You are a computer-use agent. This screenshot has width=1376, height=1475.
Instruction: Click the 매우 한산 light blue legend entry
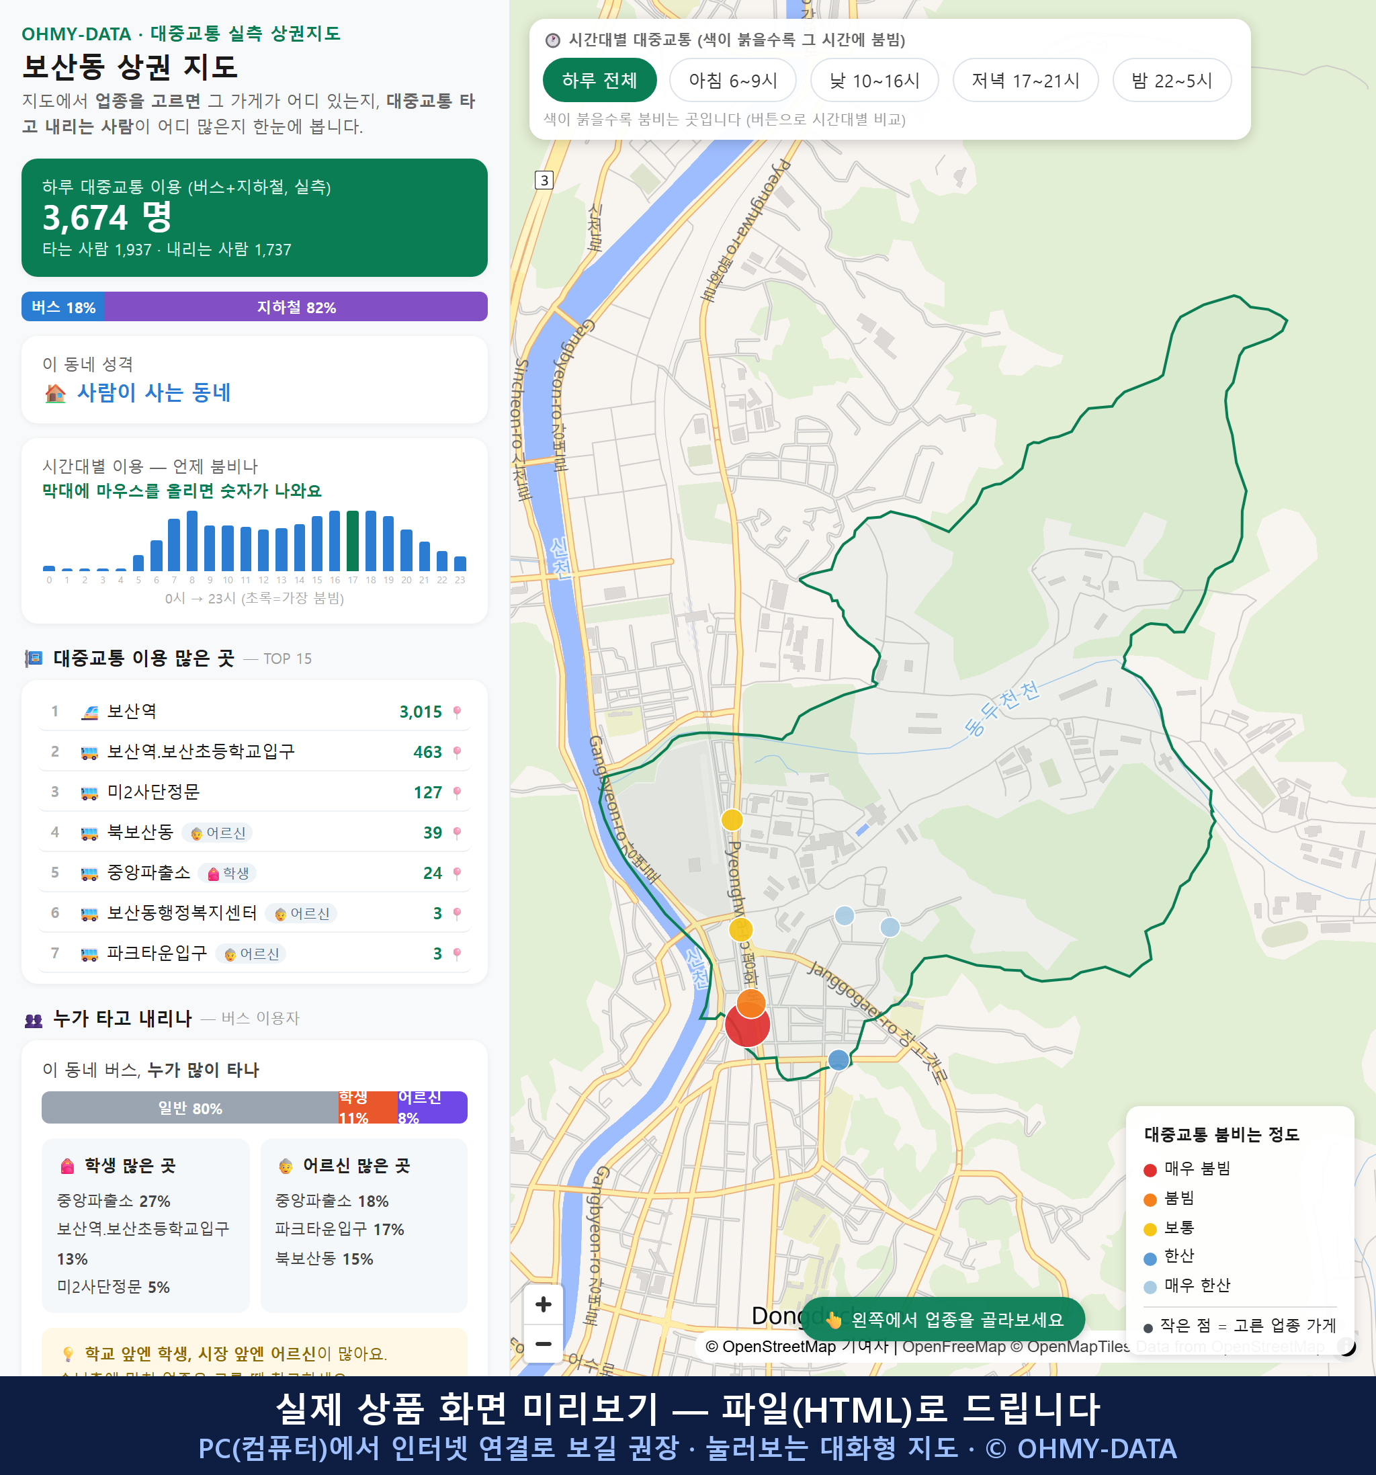(x=1187, y=1286)
